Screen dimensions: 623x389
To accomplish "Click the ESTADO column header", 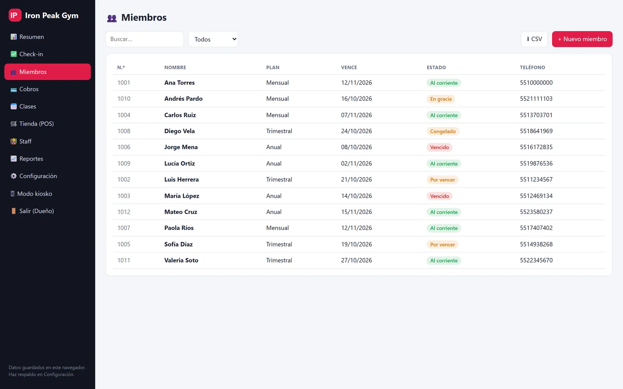I will pyautogui.click(x=436, y=67).
